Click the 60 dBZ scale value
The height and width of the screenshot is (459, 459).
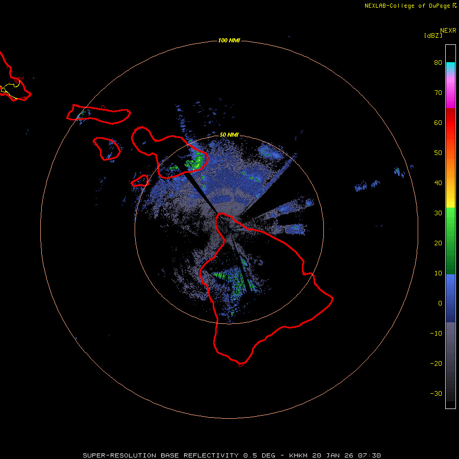(x=438, y=122)
